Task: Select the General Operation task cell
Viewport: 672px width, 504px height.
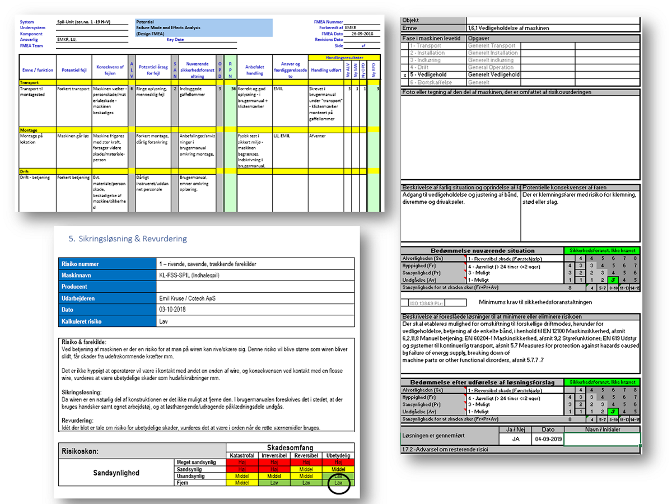Action: [x=493, y=67]
